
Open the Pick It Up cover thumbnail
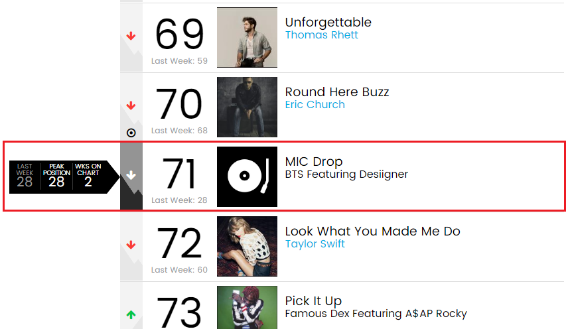247,307
